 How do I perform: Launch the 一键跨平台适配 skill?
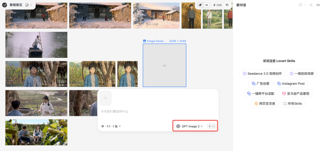(260, 93)
